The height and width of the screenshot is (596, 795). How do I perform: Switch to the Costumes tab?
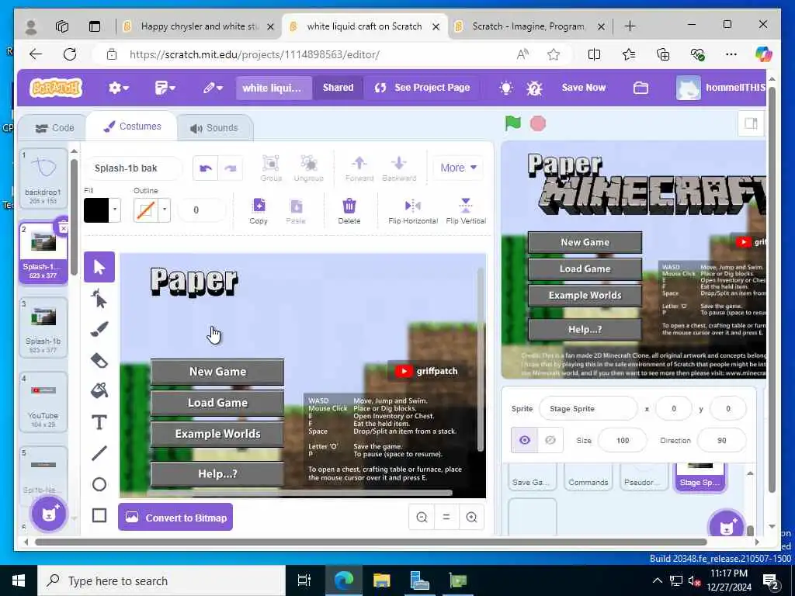click(x=132, y=126)
